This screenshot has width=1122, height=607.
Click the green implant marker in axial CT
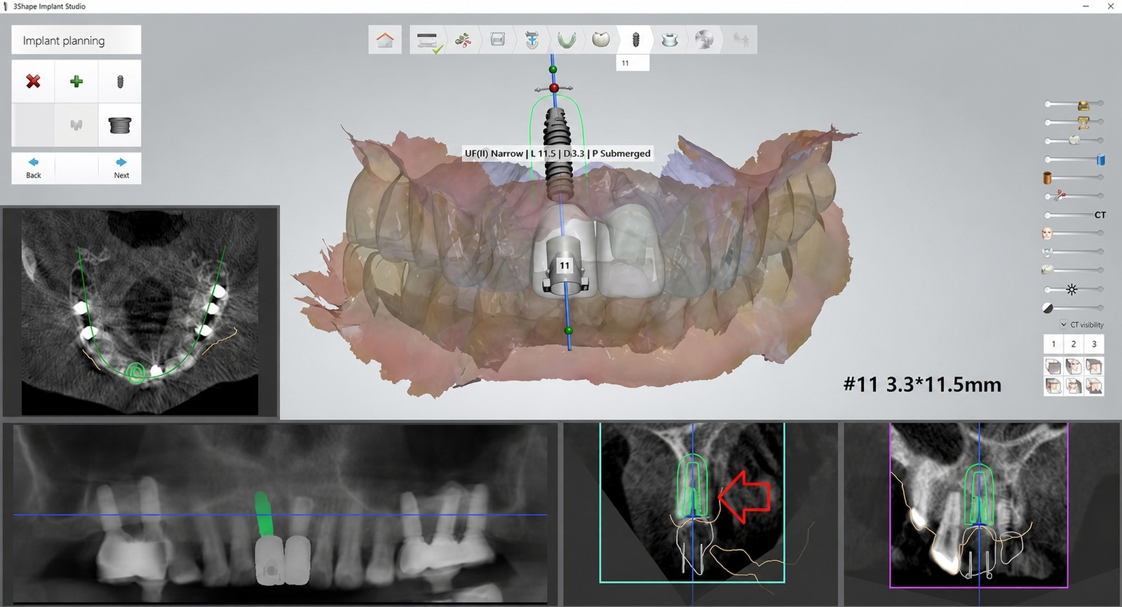tap(137, 372)
